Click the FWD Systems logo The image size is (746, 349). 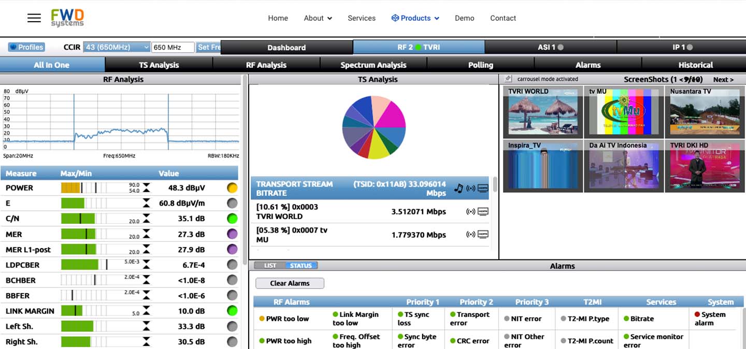point(67,18)
